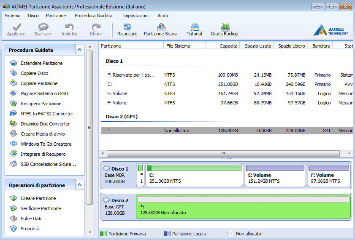
Task: Click the Pulire Dati link
Action: click(x=31, y=219)
